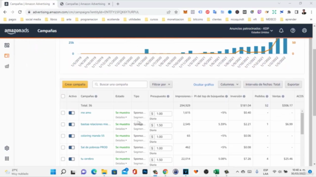316x177 pixels.
Task: Open the share page icon in address bar
Action: coord(168,12)
